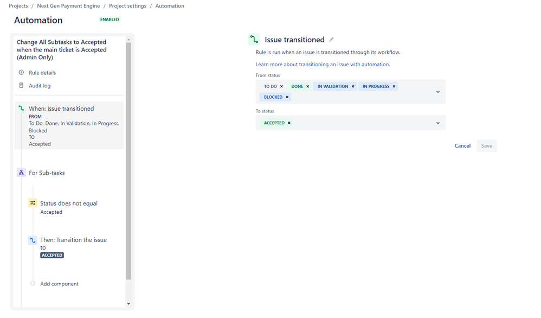Screen dimensions: 541x318
Task: Click the Save button
Action: [x=486, y=146]
